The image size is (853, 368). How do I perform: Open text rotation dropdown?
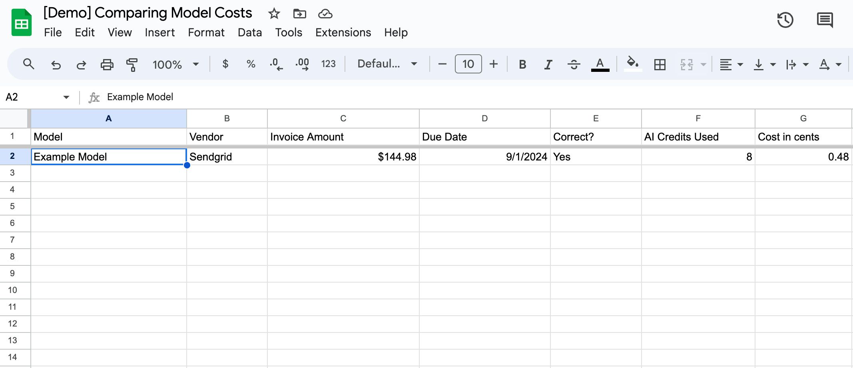(830, 64)
